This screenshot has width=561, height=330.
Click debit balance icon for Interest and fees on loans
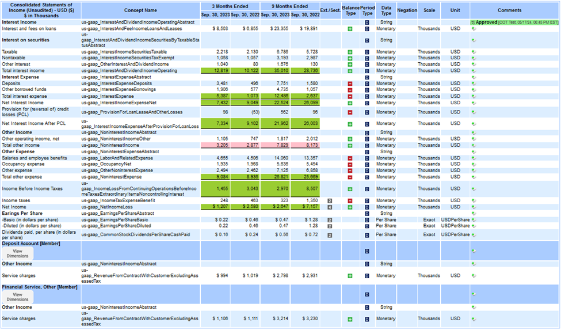(x=350, y=28)
